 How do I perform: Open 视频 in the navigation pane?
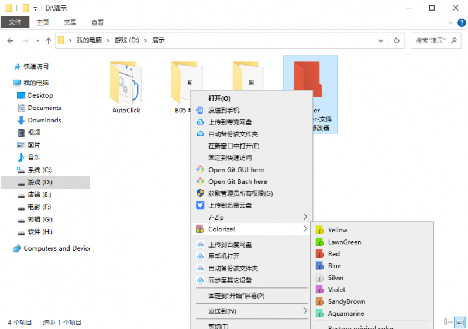[34, 132]
